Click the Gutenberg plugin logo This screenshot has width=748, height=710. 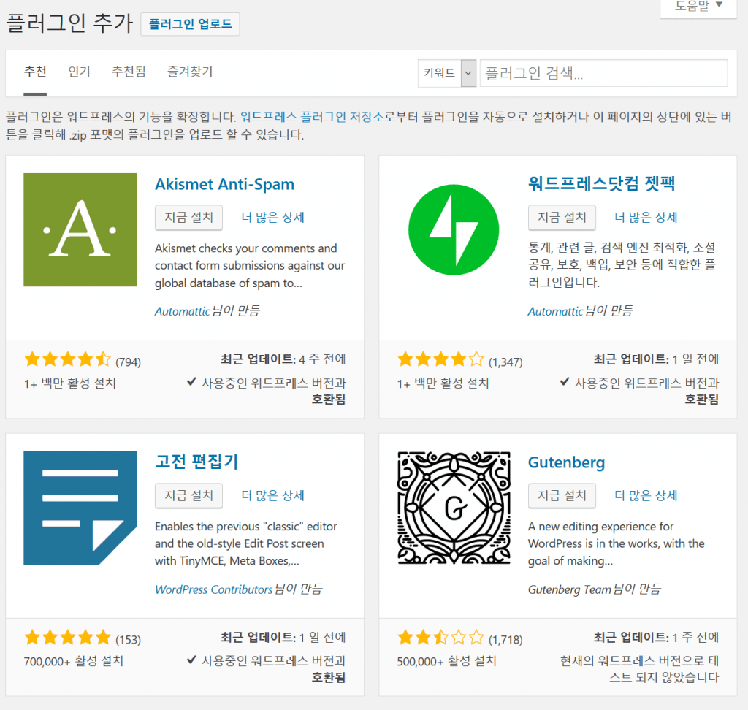click(x=453, y=508)
